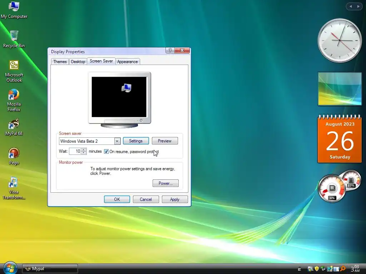Click the yellow security shield tray icon

(317, 269)
